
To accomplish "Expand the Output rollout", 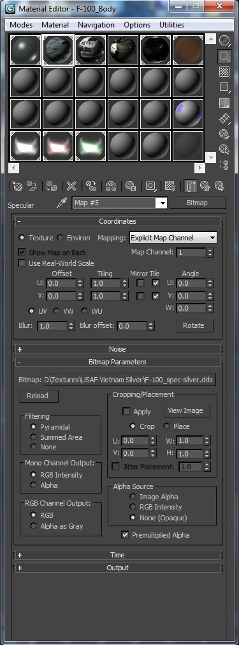I will click(117, 568).
